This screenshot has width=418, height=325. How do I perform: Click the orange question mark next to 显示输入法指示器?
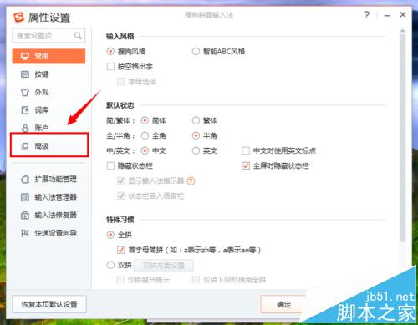(191, 181)
